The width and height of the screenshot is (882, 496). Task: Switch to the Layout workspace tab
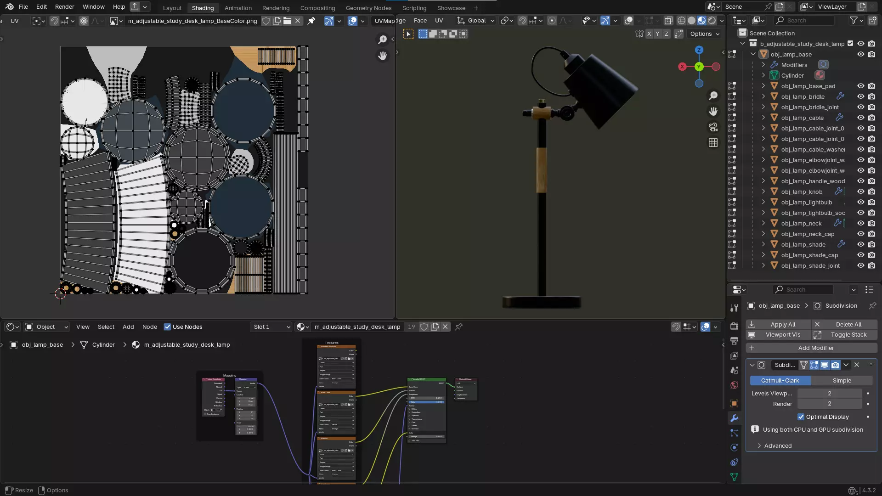(x=172, y=8)
